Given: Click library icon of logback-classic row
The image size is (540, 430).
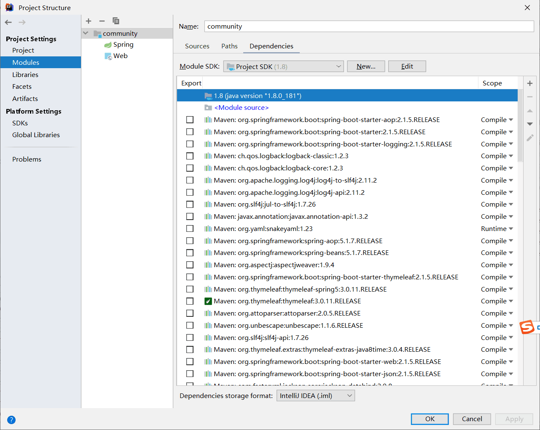Looking at the screenshot, I should tap(208, 156).
